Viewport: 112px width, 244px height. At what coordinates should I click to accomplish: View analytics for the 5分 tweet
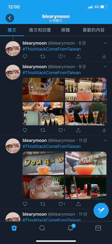(104, 56)
